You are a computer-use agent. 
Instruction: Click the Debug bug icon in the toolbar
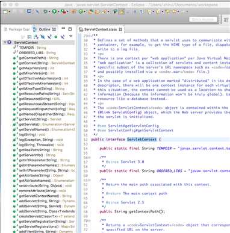[x=46, y=11]
